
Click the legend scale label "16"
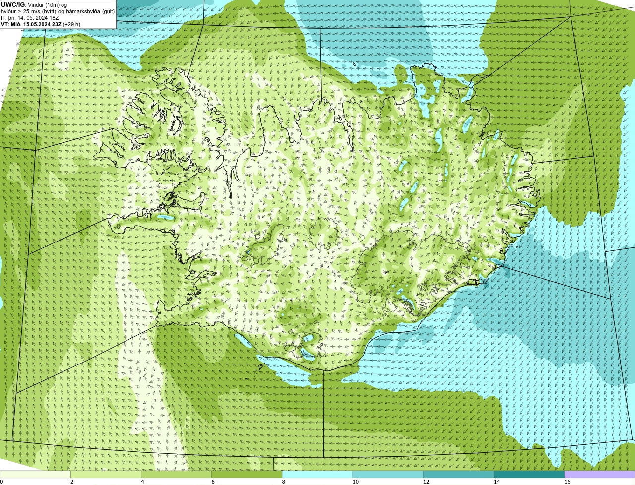(568, 482)
